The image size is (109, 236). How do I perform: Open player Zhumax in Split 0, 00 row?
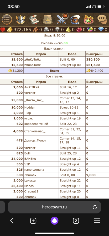coord(30,175)
